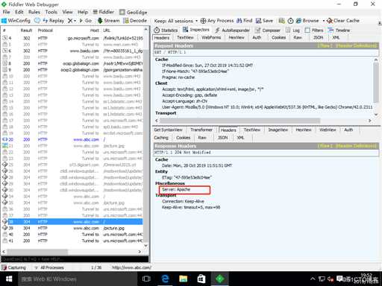Viewport: 382px width, 286px height.
Task: Switch to the Log tab
Action: pos(292,31)
